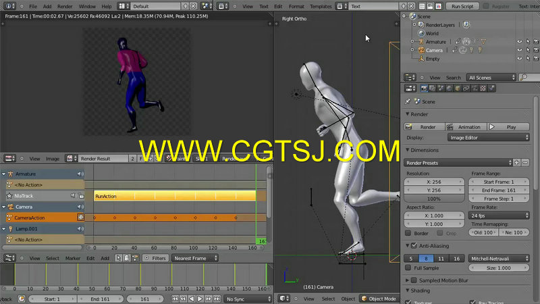This screenshot has height=304, width=540.
Task: Open the Marker menu in dope sheet
Action: coord(73,258)
